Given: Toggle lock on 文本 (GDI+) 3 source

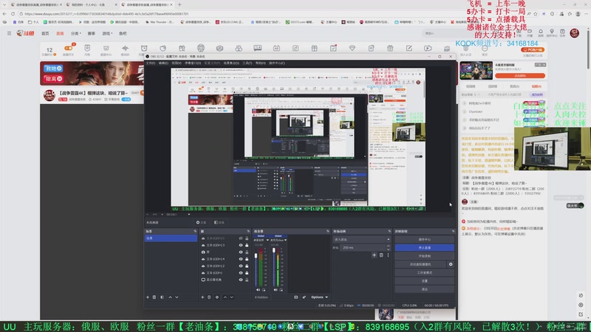Looking at the screenshot, I should tap(247, 245).
